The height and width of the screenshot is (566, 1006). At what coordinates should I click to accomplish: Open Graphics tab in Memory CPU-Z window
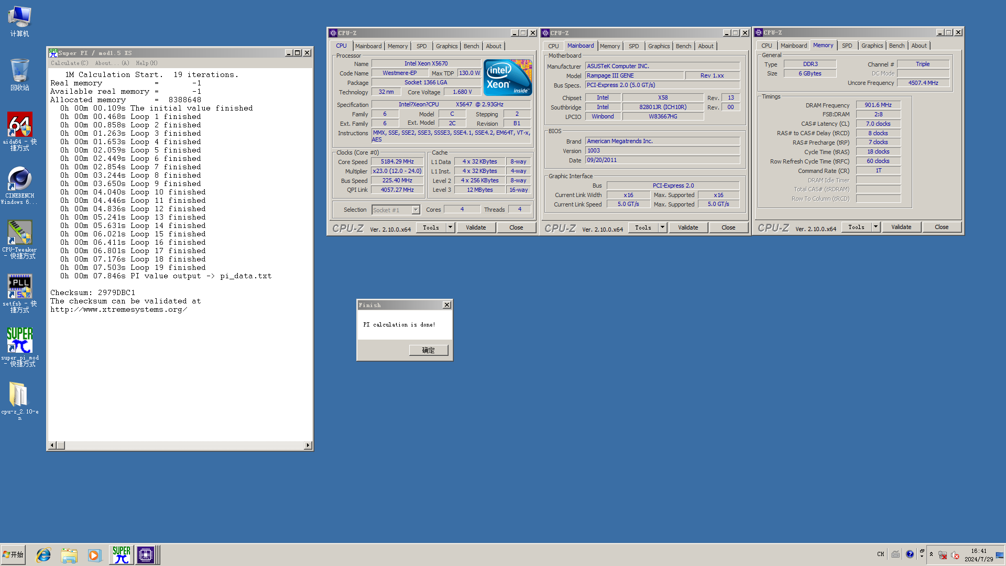pyautogui.click(x=872, y=46)
